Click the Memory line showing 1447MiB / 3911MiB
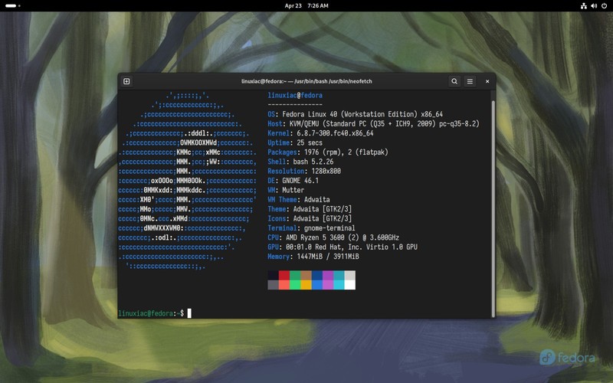 click(x=313, y=257)
